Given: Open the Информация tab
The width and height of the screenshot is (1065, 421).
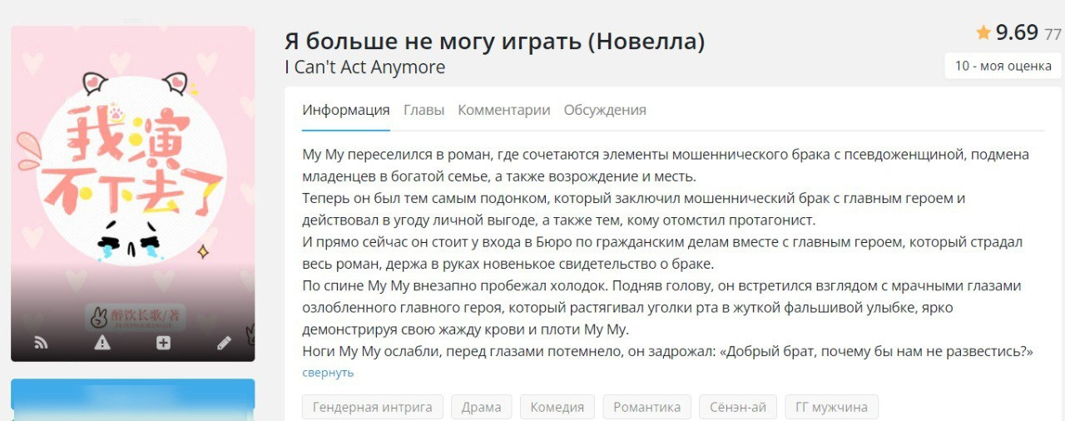Looking at the screenshot, I should point(346,110).
